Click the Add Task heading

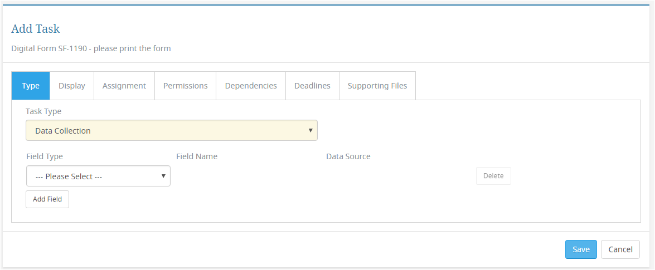click(x=36, y=29)
